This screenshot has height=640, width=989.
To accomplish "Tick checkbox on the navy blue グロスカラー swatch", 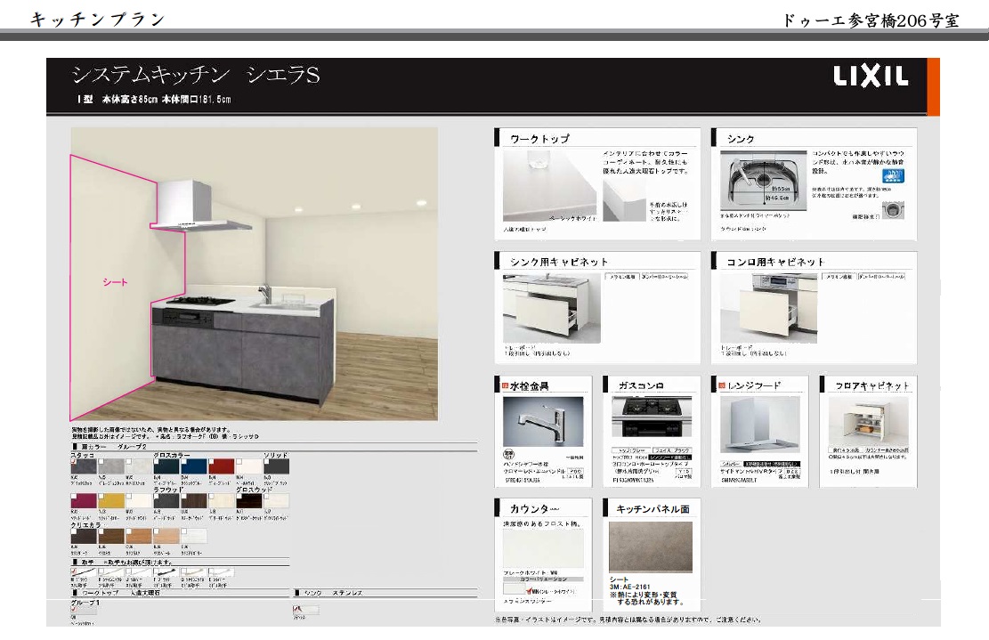I will pos(184,462).
